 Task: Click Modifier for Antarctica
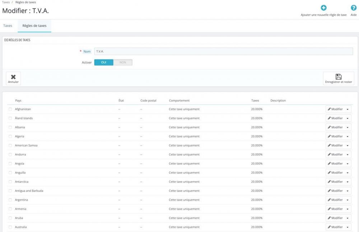point(335,182)
